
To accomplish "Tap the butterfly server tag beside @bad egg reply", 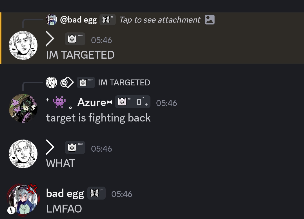I will (108, 20).
